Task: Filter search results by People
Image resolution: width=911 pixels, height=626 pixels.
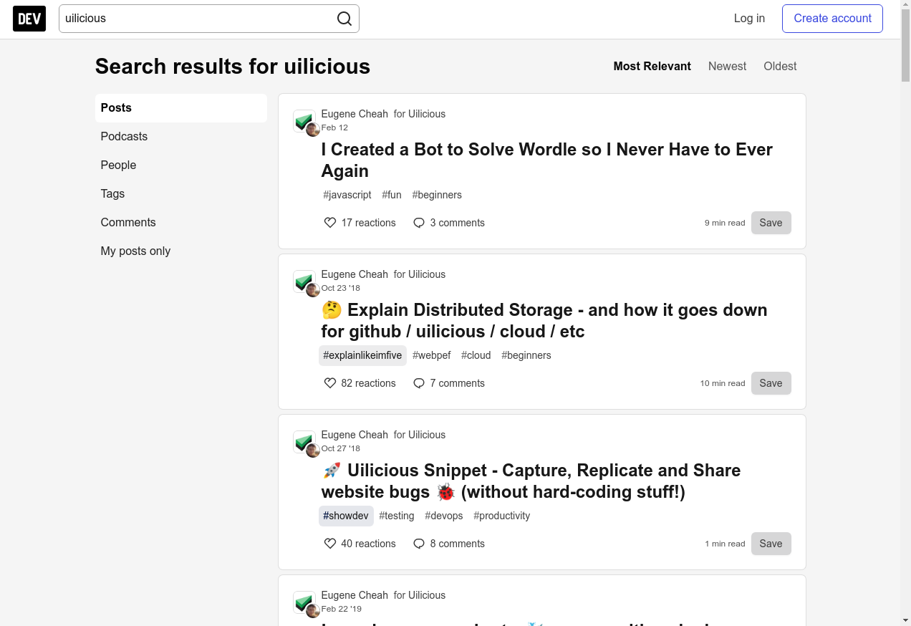Action: tap(118, 165)
